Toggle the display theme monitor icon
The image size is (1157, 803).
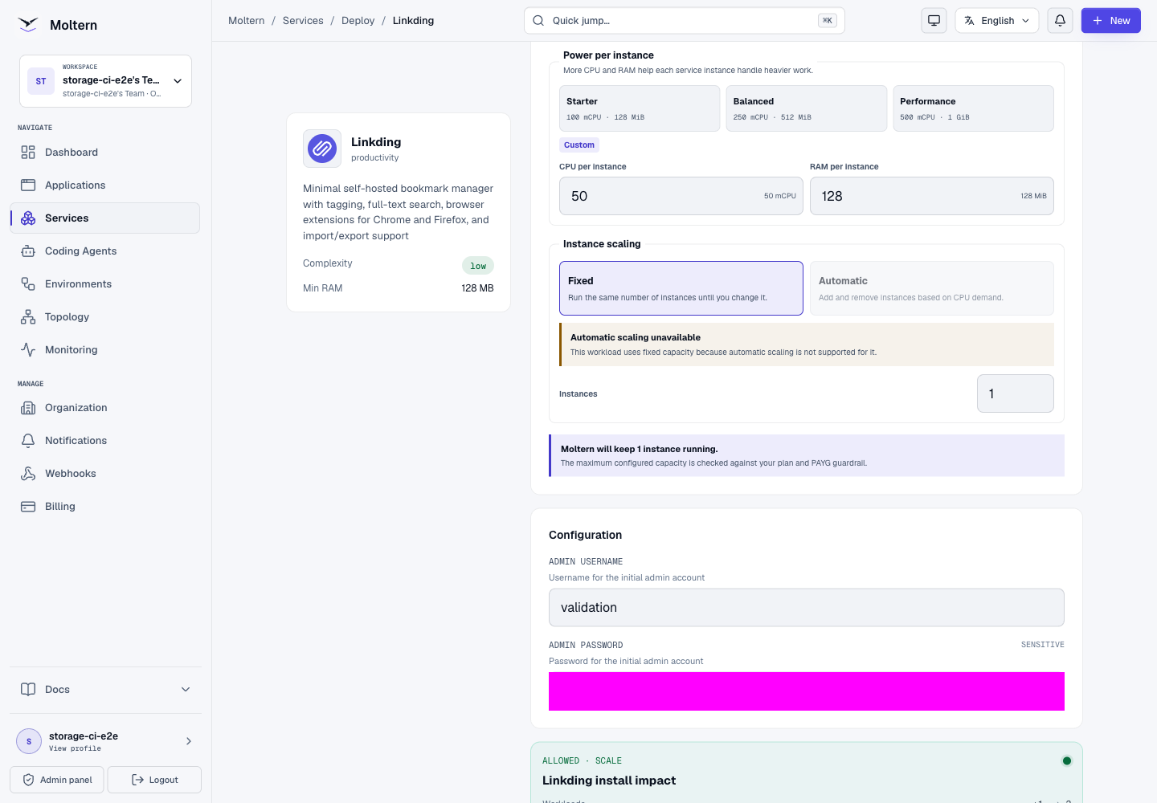[934, 21]
